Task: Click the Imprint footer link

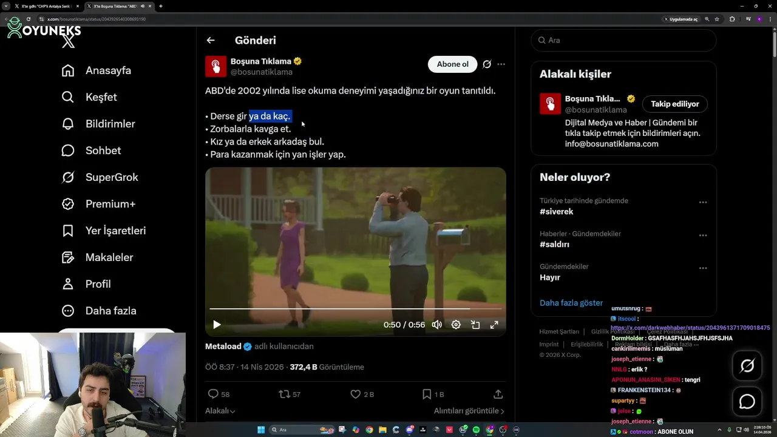Action: click(549, 344)
